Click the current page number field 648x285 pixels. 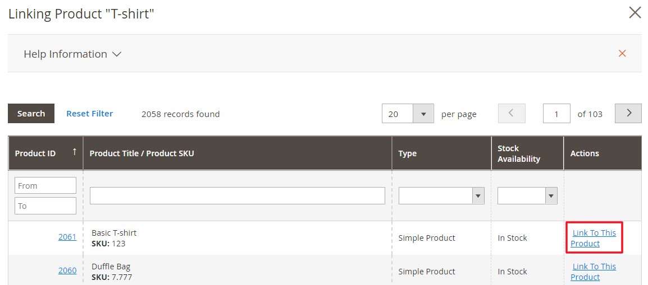(x=556, y=114)
